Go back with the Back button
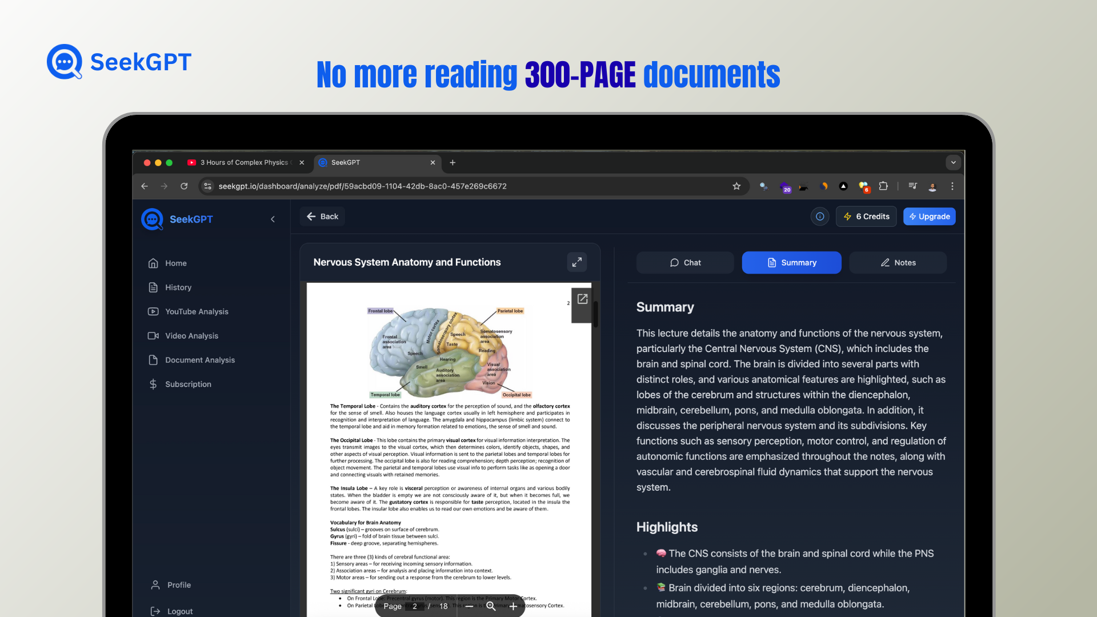The width and height of the screenshot is (1097, 617). coord(322,217)
